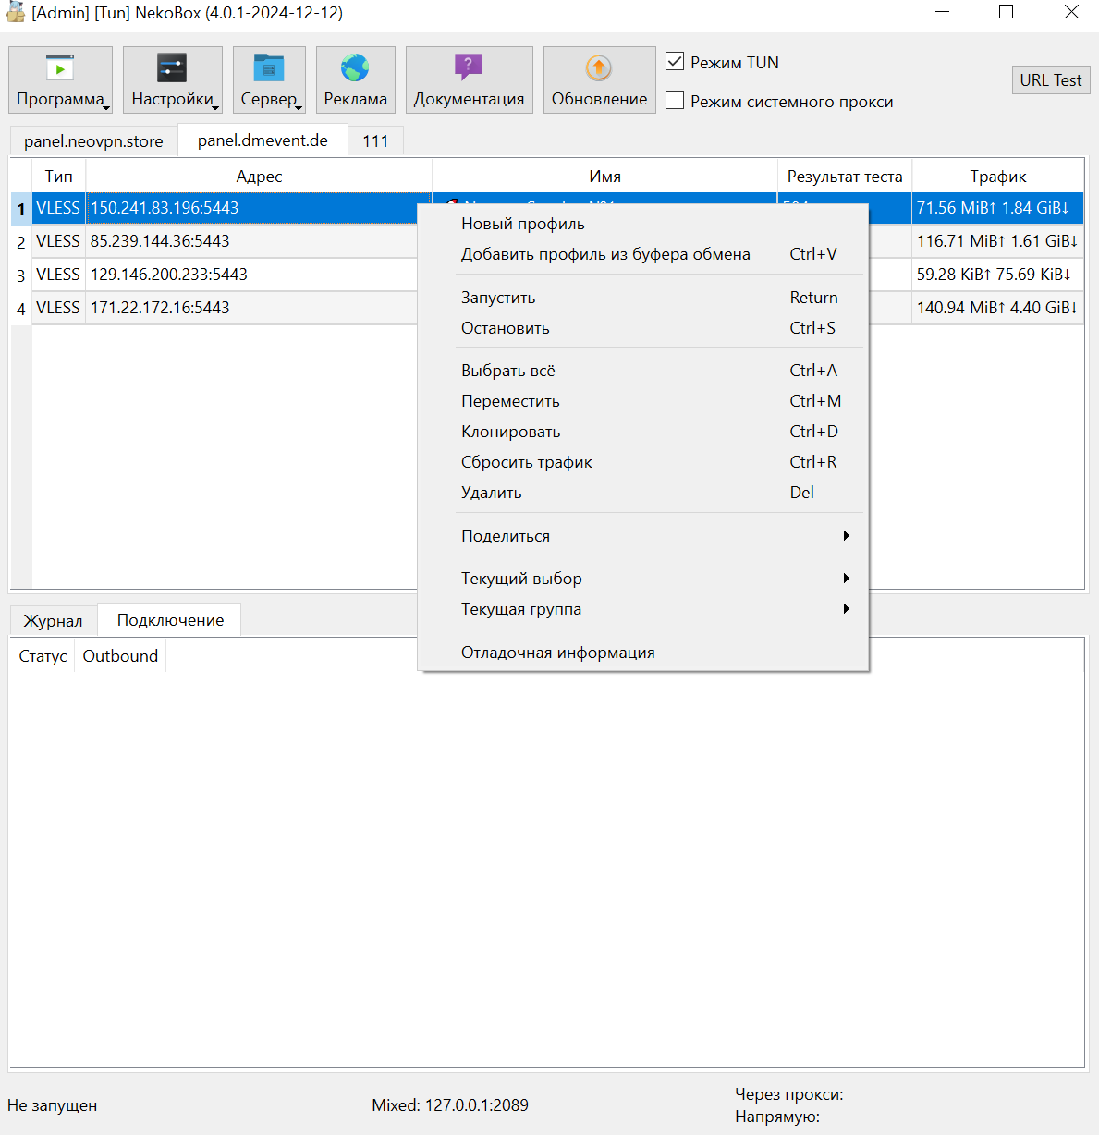Click traffic cell 71.56 MiB↑ 1.84 GiB↓

click(997, 208)
